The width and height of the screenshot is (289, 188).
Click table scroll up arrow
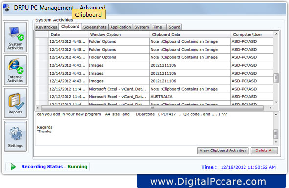(x=276, y=34)
